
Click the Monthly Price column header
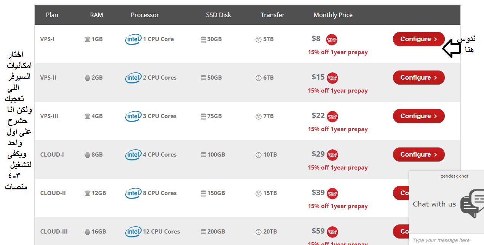(x=333, y=15)
